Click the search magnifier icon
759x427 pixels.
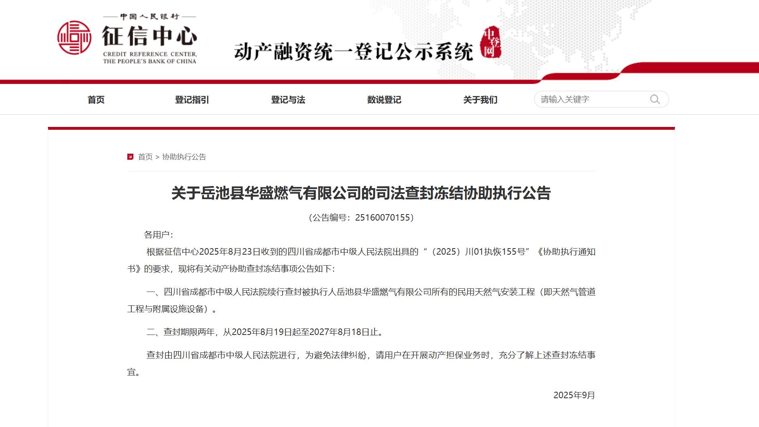[655, 99]
